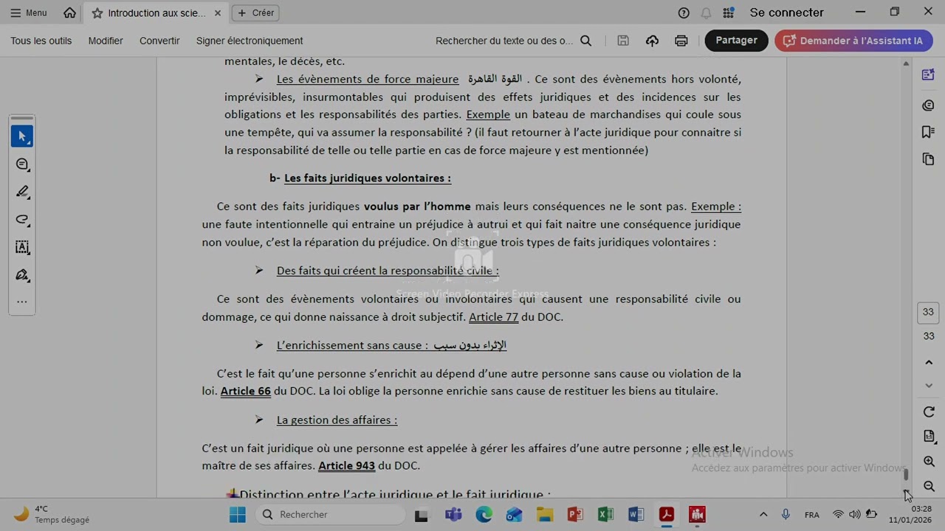Viewport: 945px width, 531px height.
Task: Click the vertical scrollbar up arrow
Action: click(906, 64)
